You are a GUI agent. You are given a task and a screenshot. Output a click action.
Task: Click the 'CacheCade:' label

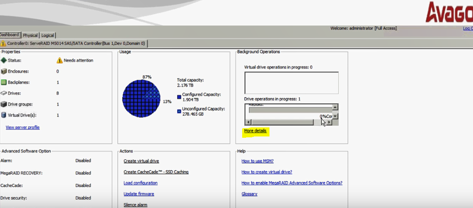tap(12, 185)
